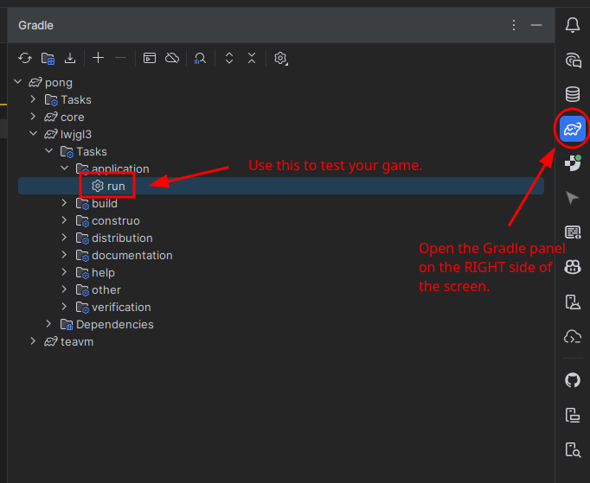Open GitHub sidebar icon

pyautogui.click(x=573, y=380)
